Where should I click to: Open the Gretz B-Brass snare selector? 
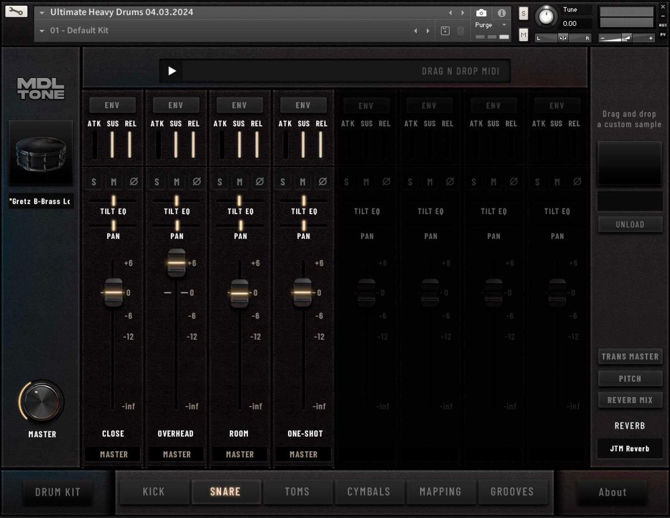click(x=41, y=202)
